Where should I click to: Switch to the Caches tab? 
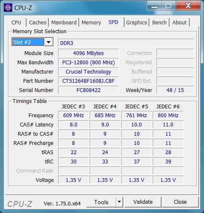click(38, 22)
